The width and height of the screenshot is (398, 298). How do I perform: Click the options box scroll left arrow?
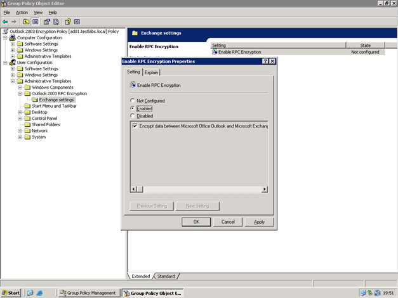point(133,189)
